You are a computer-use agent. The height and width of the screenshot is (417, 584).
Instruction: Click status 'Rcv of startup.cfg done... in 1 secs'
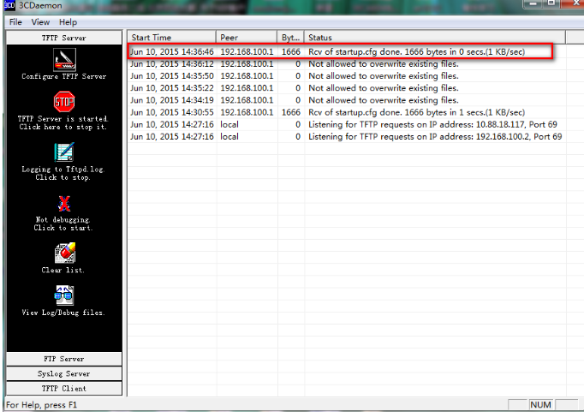pyautogui.click(x=416, y=112)
